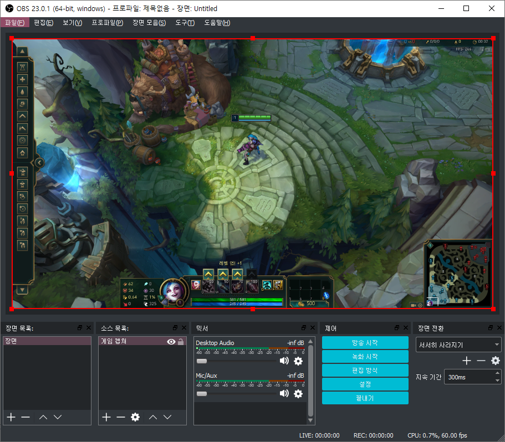Mute Desktop Audio speaker icon

[x=284, y=361]
